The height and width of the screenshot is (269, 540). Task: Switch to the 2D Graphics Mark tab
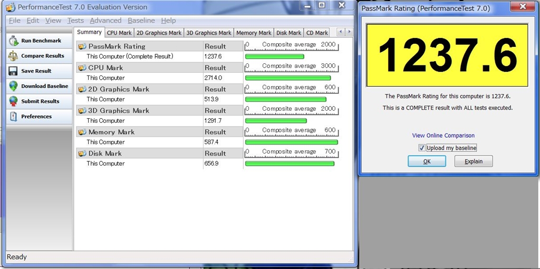pyautogui.click(x=159, y=33)
